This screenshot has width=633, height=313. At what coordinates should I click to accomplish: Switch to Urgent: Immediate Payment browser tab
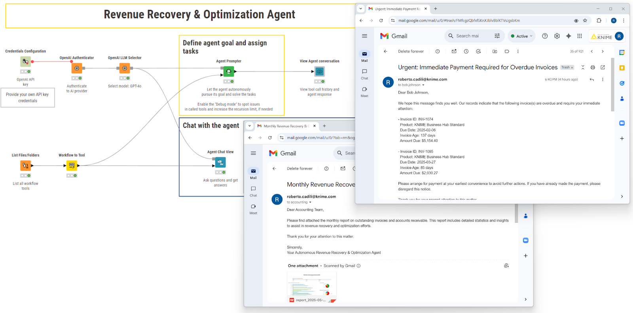click(x=398, y=9)
